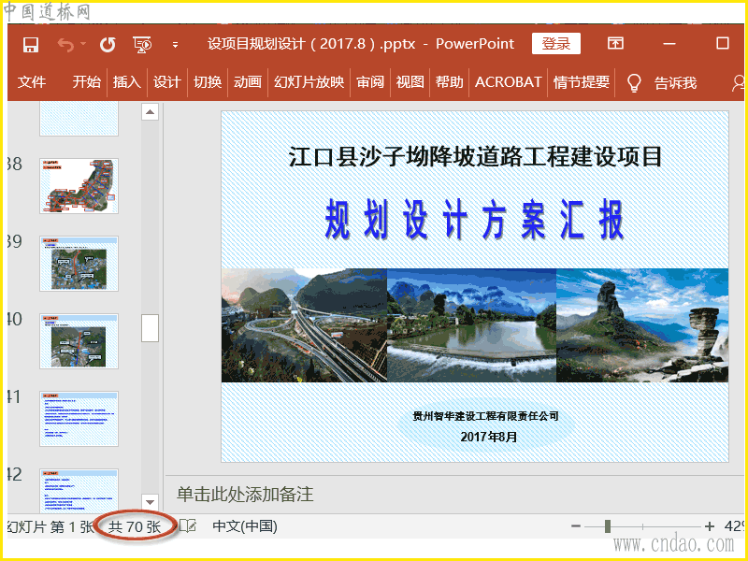
Task: Click the lake and waterfall photo
Action: tap(472, 325)
